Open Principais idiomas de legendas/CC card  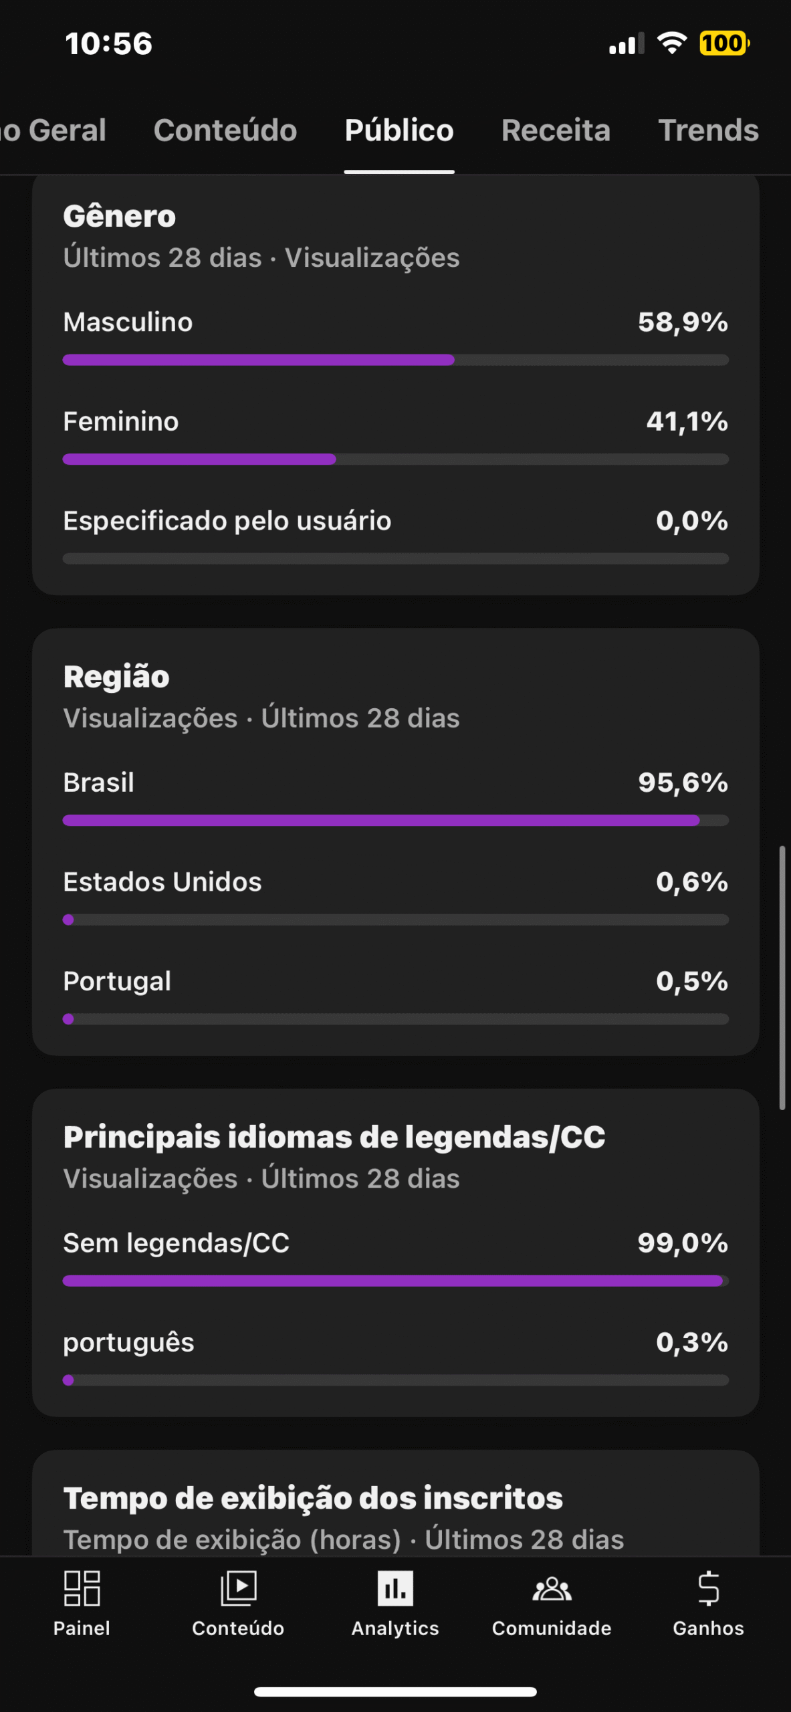click(x=334, y=1137)
